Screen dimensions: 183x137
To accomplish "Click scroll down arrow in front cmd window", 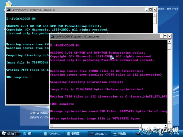I will click(x=169, y=122).
